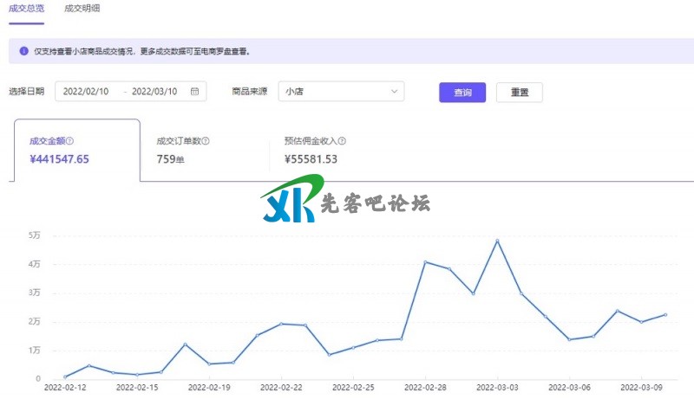Select the 成交总览 tab

(26, 8)
